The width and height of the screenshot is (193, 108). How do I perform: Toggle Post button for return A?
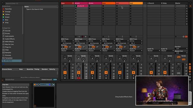pos(179,57)
